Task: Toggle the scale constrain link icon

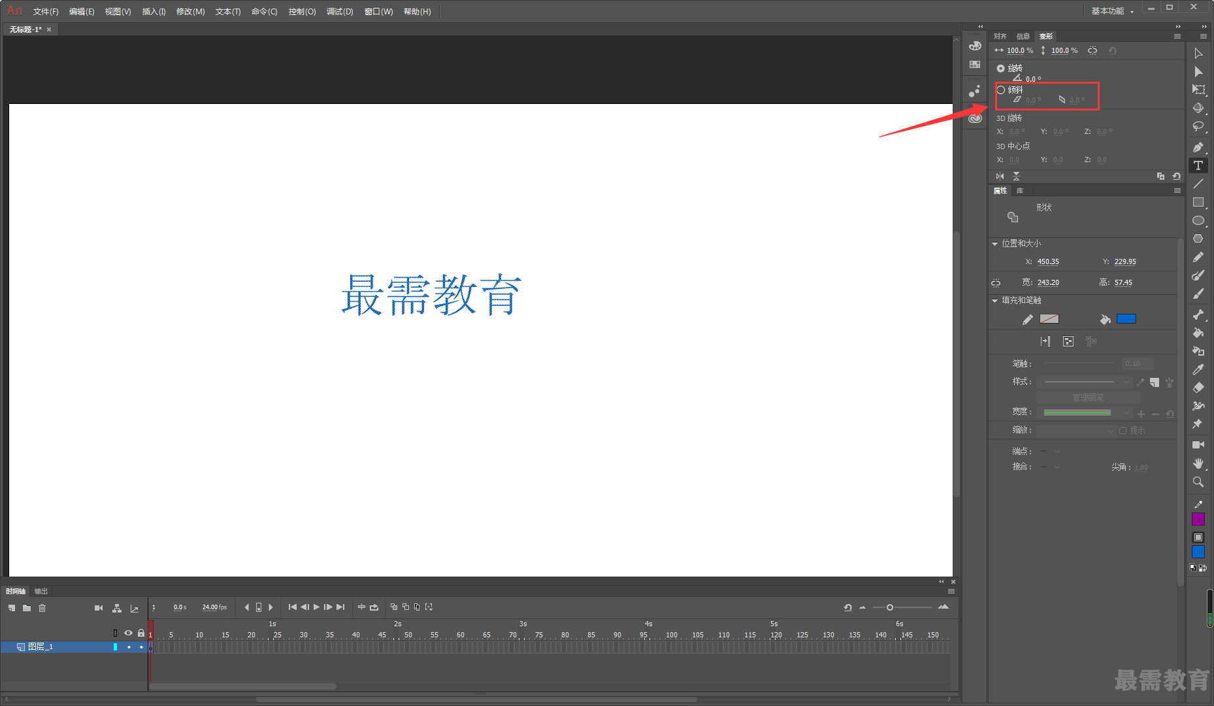Action: pyautogui.click(x=1092, y=50)
